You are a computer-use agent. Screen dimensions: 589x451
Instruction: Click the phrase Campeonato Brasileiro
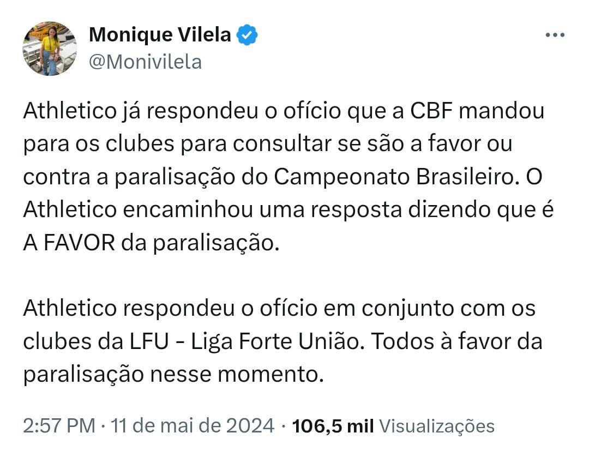pos(394,177)
